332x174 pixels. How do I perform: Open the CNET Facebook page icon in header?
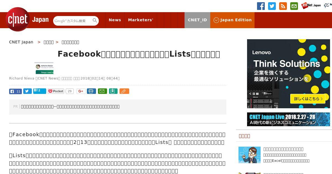coord(261,6)
